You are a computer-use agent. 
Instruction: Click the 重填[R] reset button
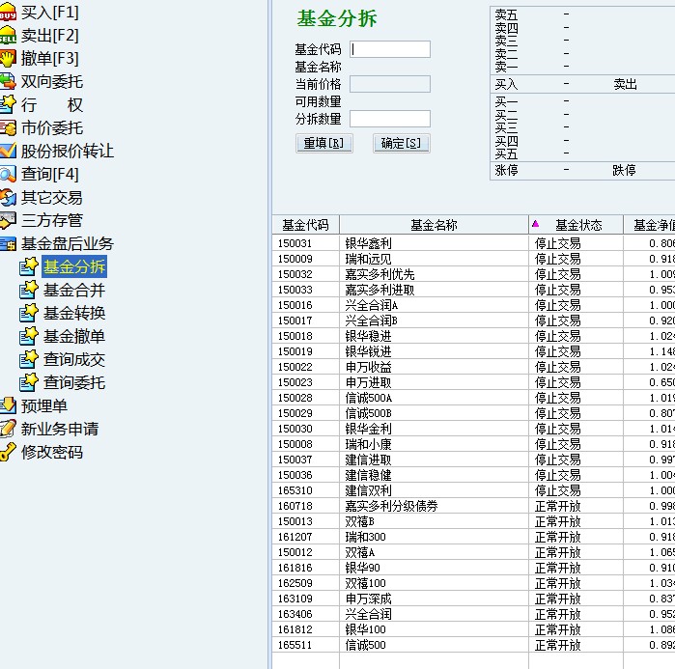point(324,143)
